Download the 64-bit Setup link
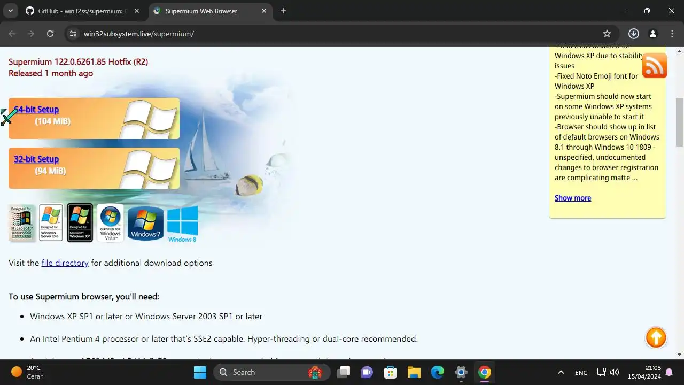 pos(36,110)
